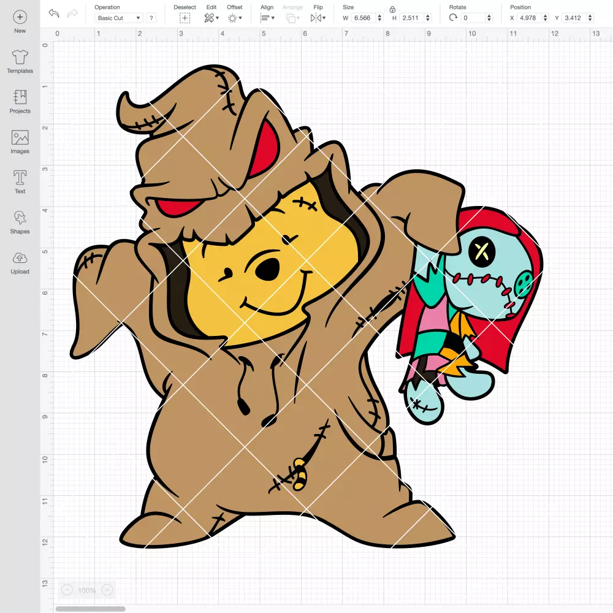Open the Projects panel icon
This screenshot has height=613, width=613.
(x=20, y=97)
